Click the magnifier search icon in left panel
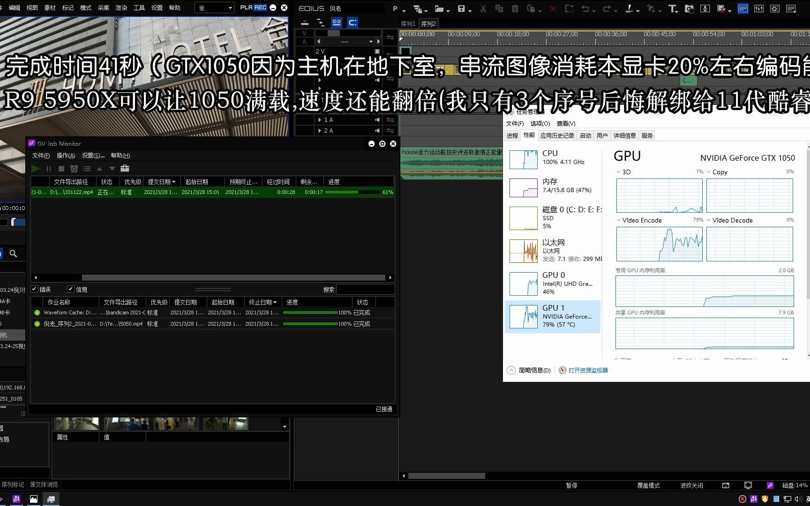The width and height of the screenshot is (810, 506). (x=13, y=253)
